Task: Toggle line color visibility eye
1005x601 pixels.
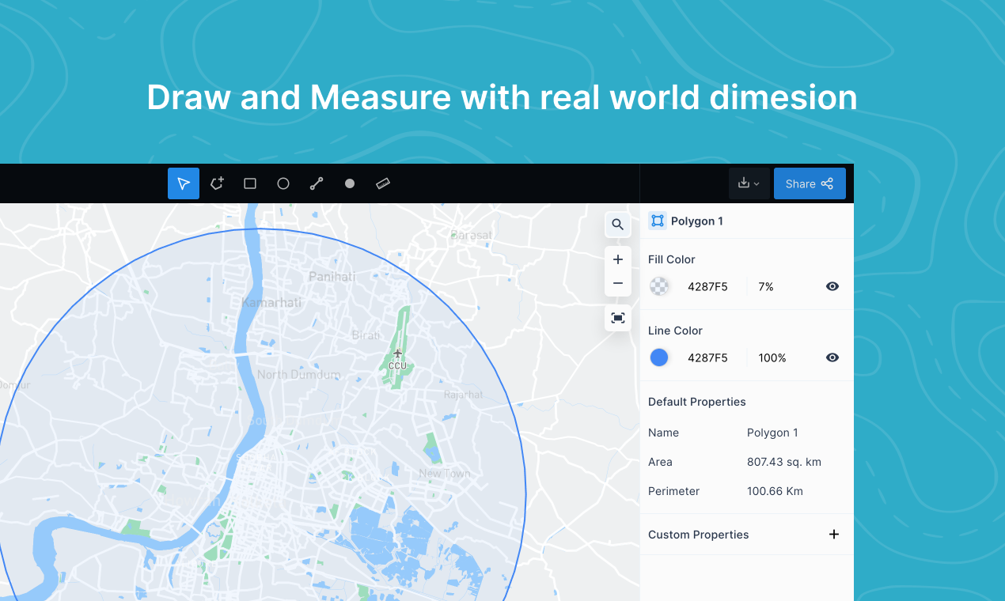Action: point(832,357)
